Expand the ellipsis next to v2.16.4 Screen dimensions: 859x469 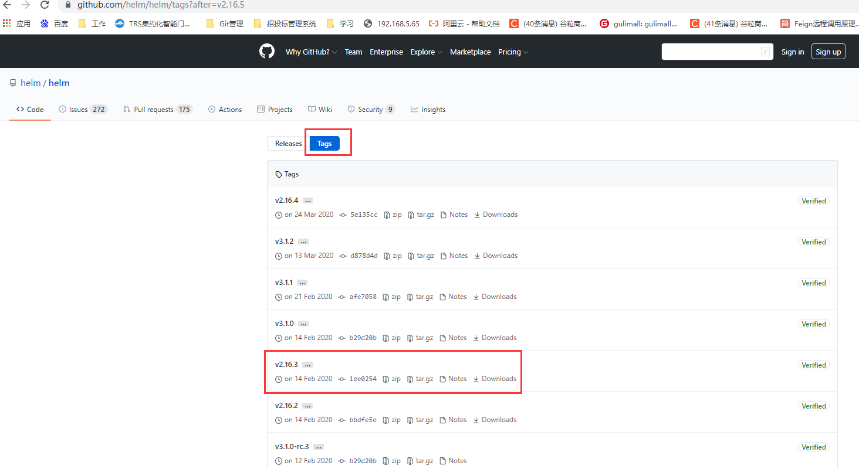(307, 200)
